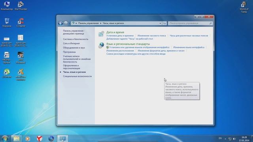Open the avast Free Antivirus shortcut
Viewport: 253px width, 142px height.
point(21,75)
